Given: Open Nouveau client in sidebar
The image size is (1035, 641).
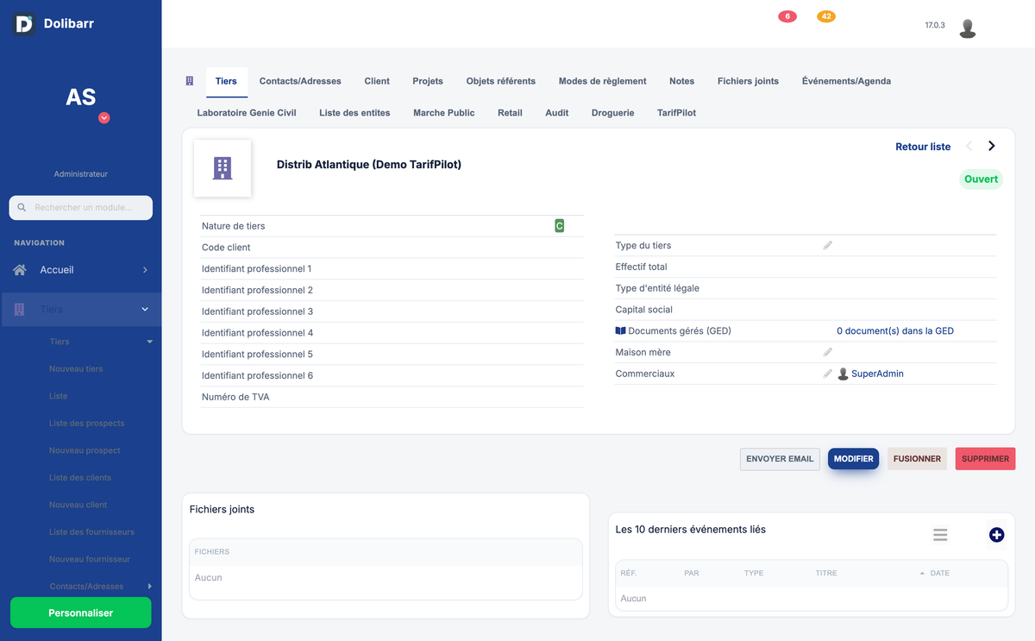Looking at the screenshot, I should (x=78, y=505).
